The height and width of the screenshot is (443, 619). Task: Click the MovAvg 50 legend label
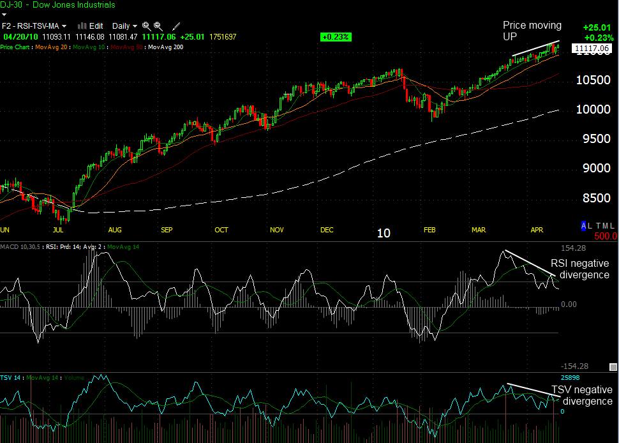[126, 47]
